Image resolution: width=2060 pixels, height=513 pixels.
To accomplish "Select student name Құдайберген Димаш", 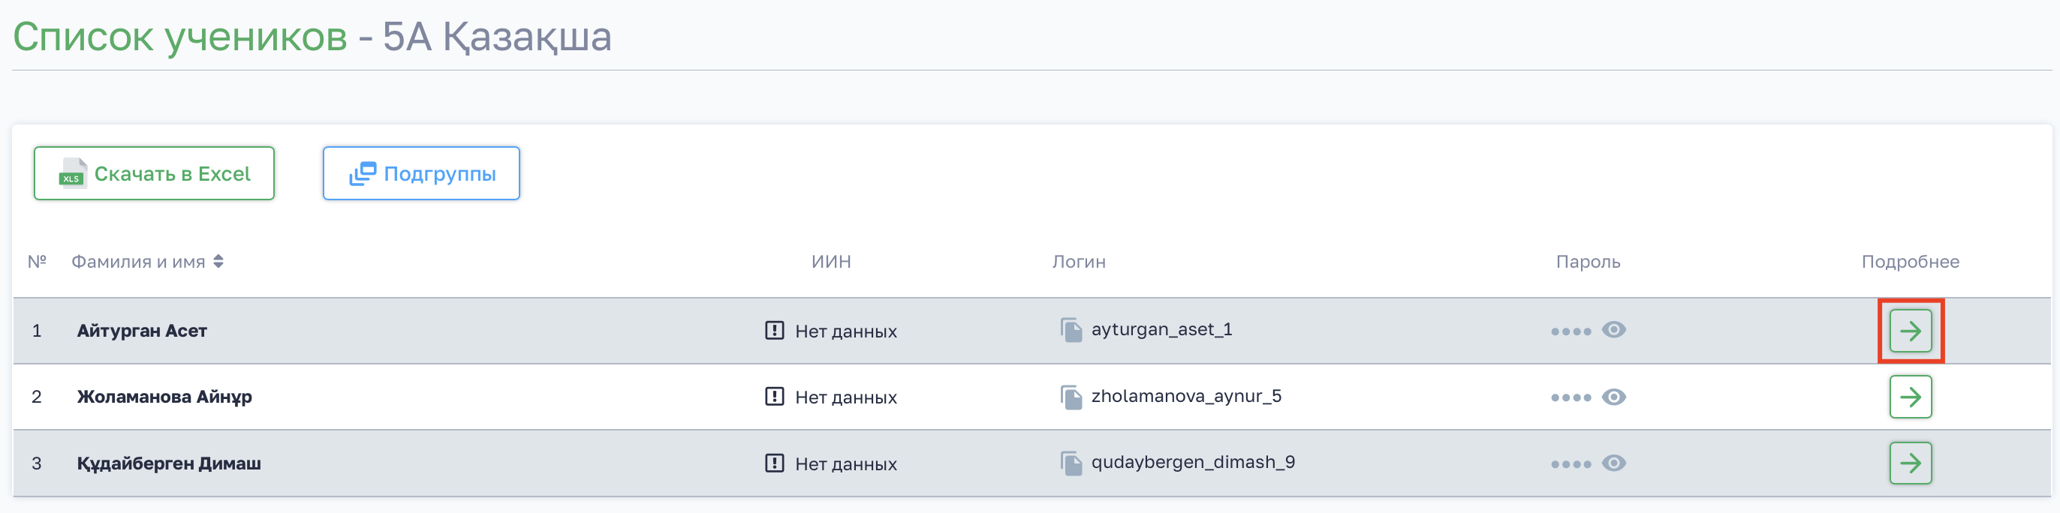I will [169, 463].
